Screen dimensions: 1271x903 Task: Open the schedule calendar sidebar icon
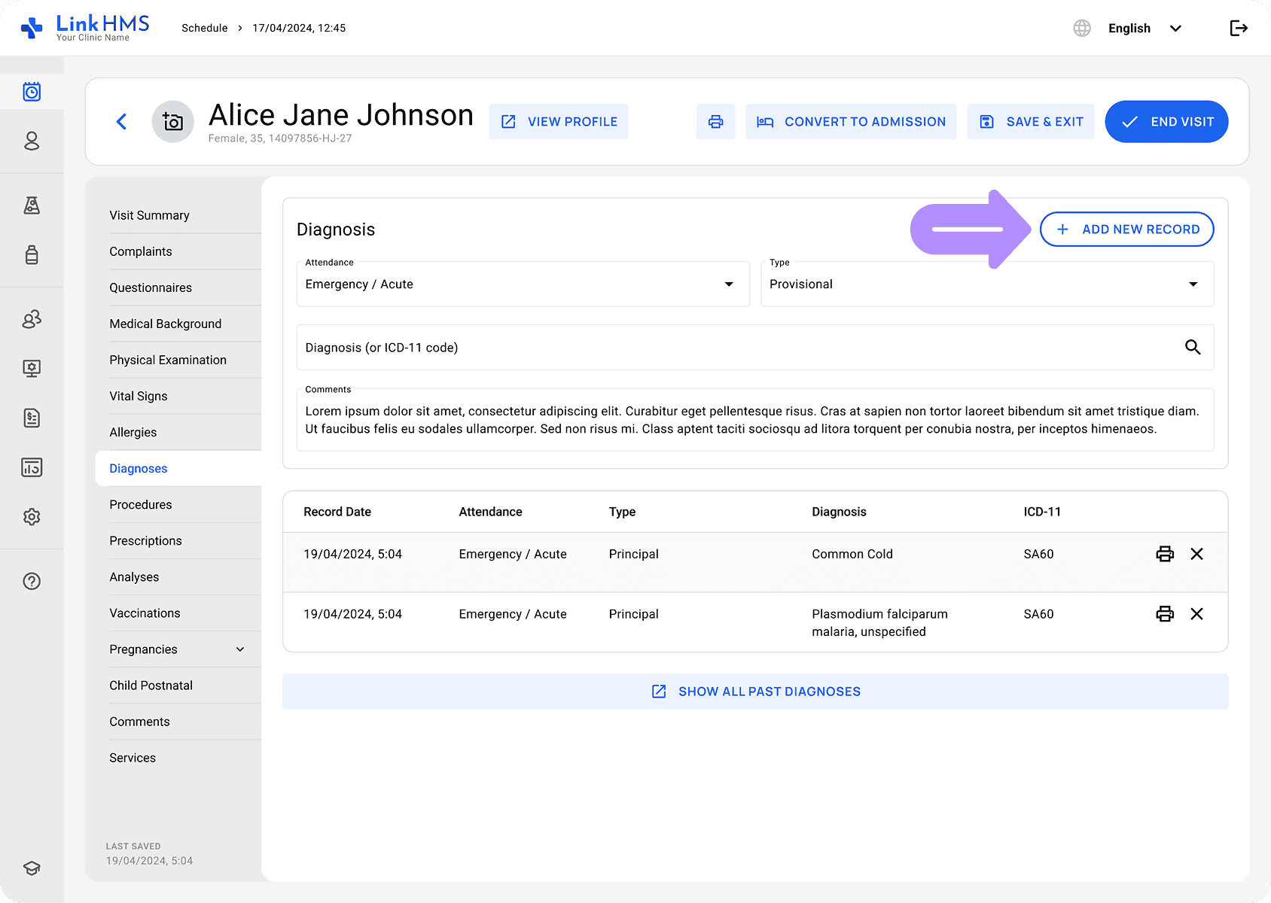coord(32,92)
